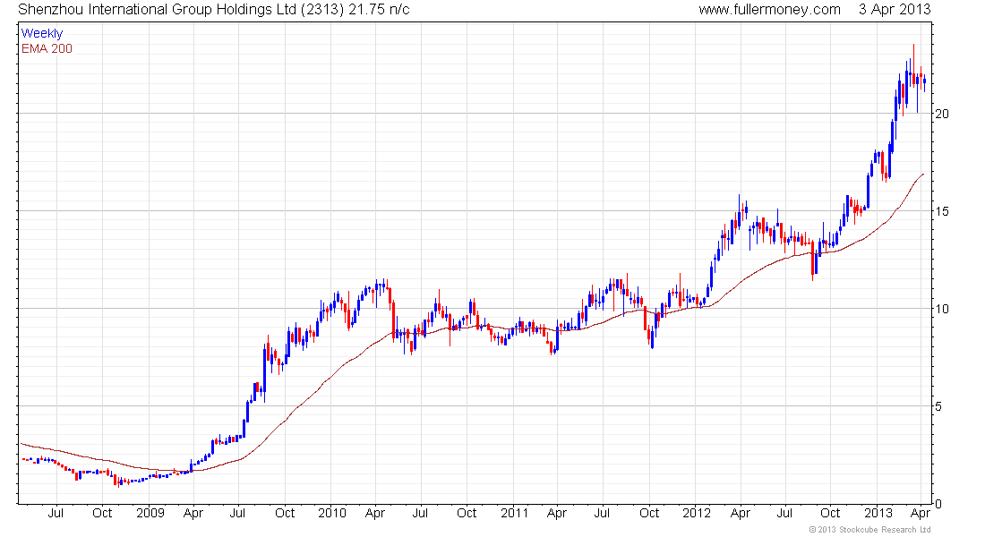Click the first 'Jul' label on the x-axis
985x537 pixels.
click(x=56, y=513)
